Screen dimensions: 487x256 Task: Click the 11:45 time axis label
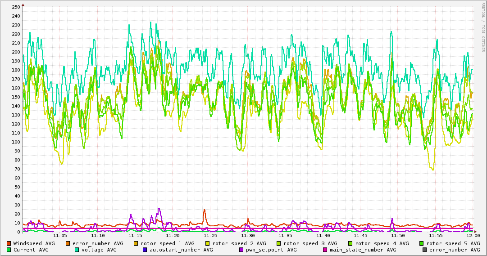pyautogui.click(x=360, y=236)
